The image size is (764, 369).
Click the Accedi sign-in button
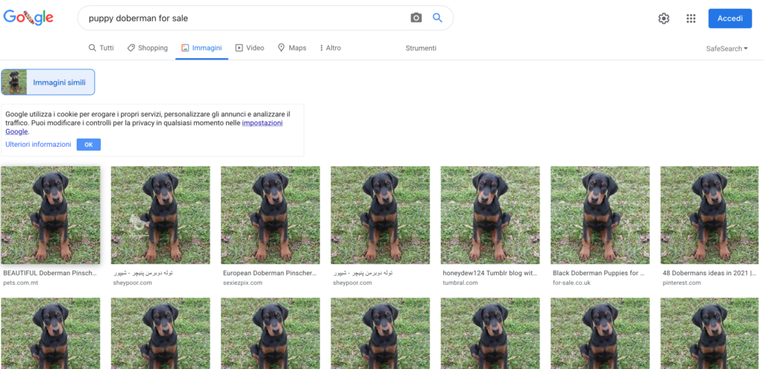730,19
